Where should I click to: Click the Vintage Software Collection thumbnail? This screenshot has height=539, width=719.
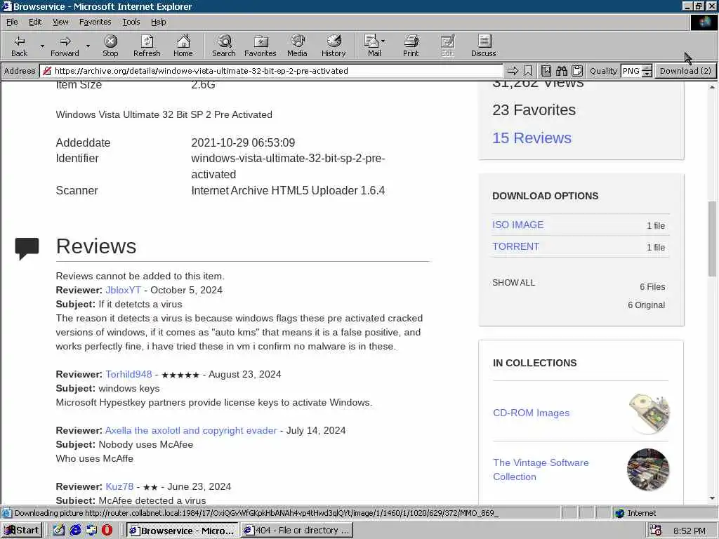click(x=648, y=470)
